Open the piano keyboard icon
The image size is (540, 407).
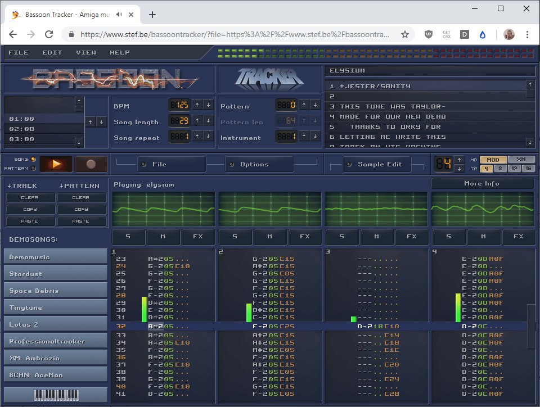coord(55,394)
